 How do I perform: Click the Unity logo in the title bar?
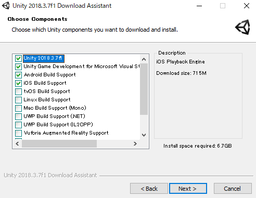[x=6, y=6]
